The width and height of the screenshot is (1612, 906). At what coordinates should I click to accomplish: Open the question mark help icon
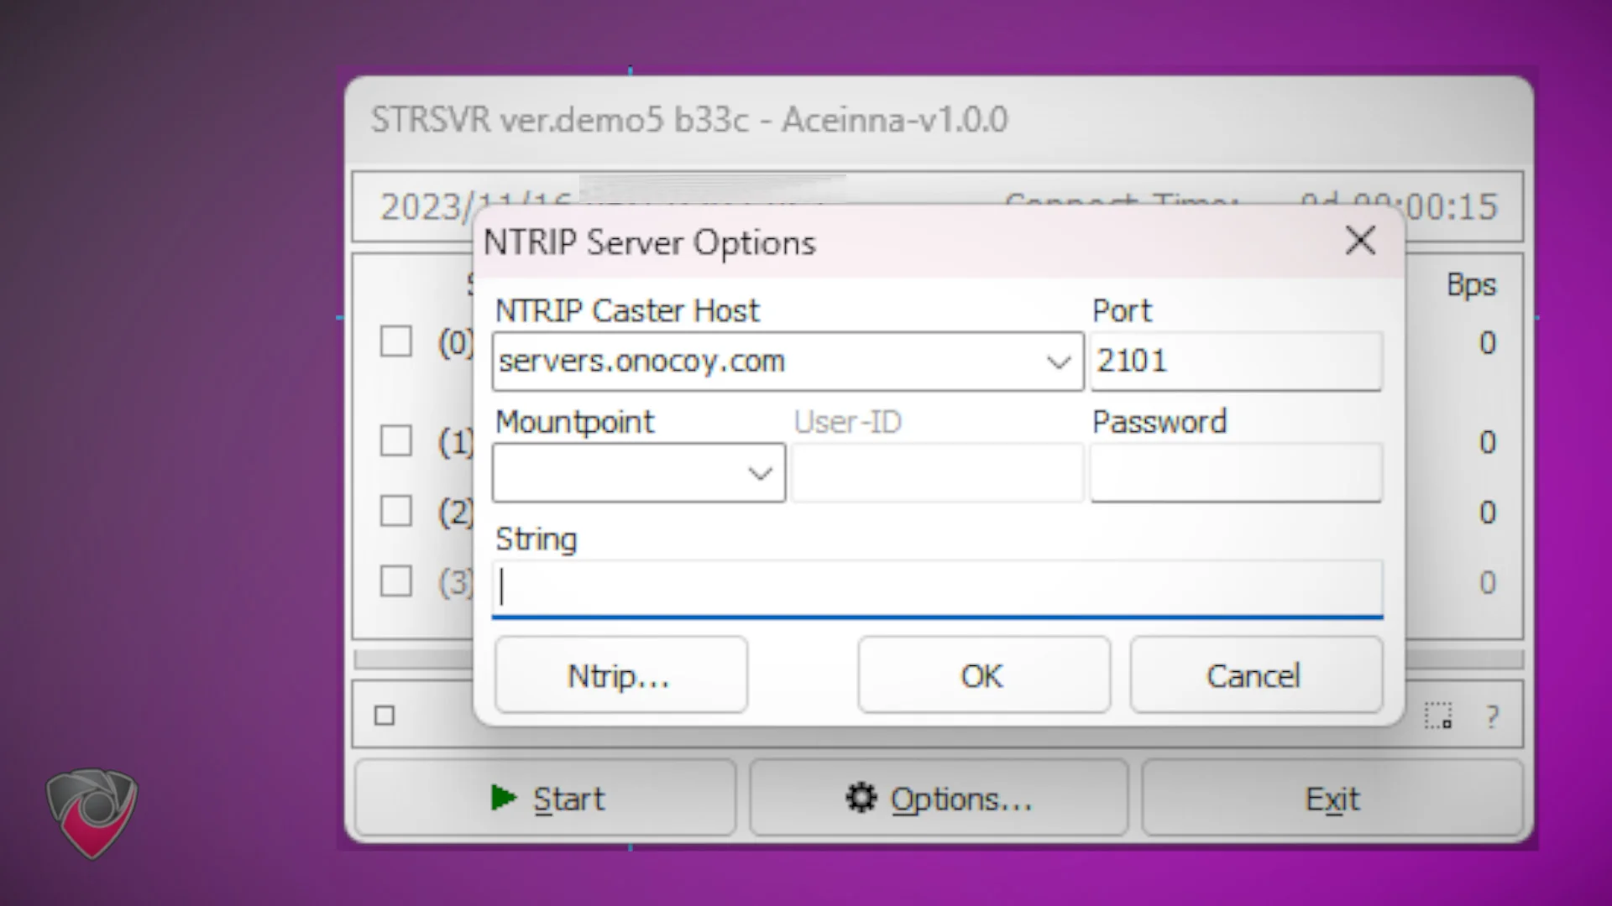[x=1492, y=716]
